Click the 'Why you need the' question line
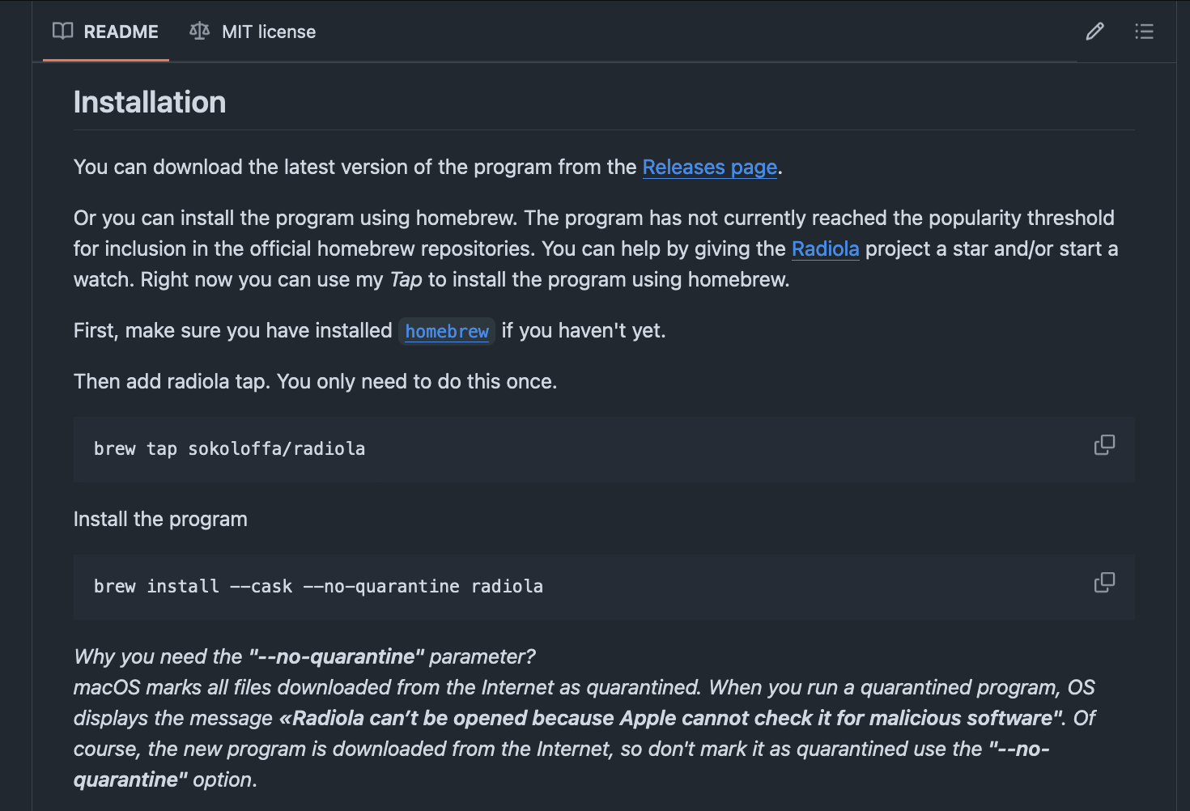The image size is (1190, 811). coord(304,657)
